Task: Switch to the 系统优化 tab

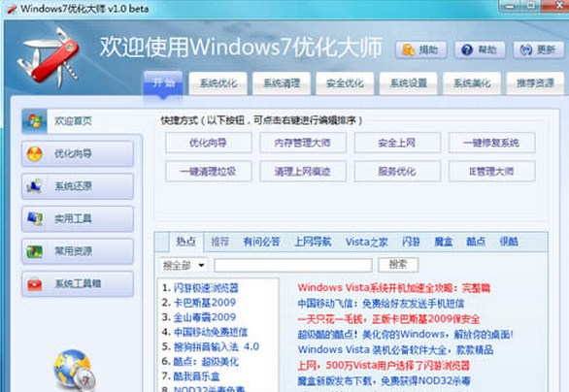Action: 218,83
